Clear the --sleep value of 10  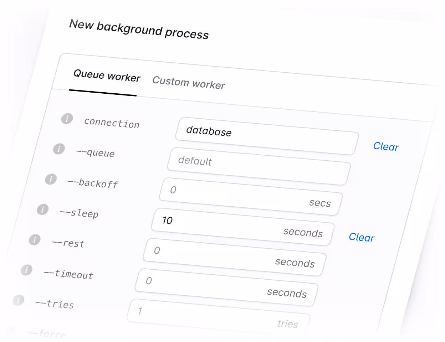tap(362, 237)
